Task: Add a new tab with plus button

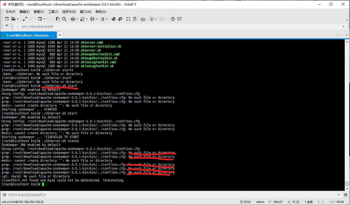Action: 60,35
